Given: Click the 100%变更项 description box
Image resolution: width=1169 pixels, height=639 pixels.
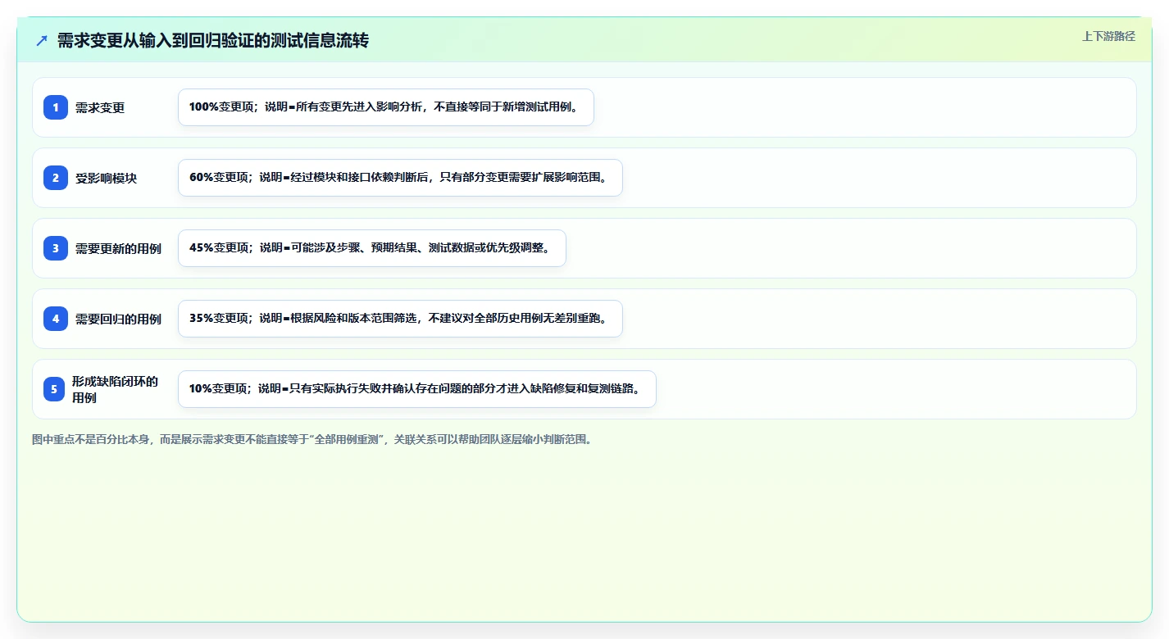Looking at the screenshot, I should pyautogui.click(x=386, y=107).
